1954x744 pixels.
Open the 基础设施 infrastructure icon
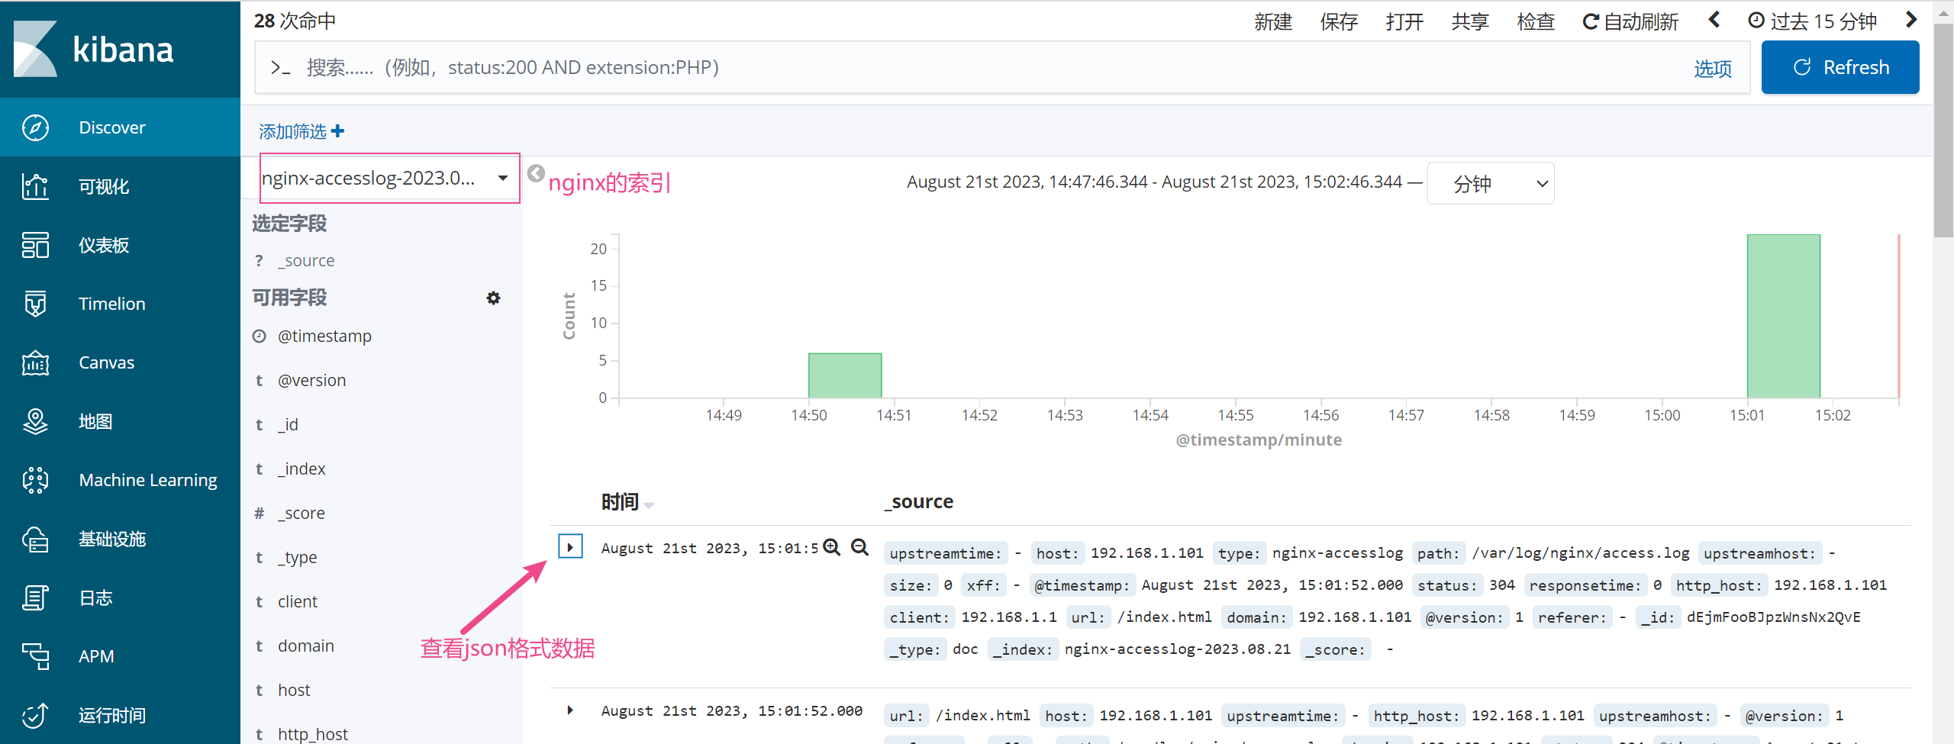(x=35, y=539)
